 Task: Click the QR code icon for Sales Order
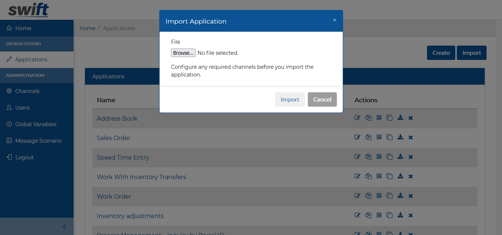coord(379,137)
